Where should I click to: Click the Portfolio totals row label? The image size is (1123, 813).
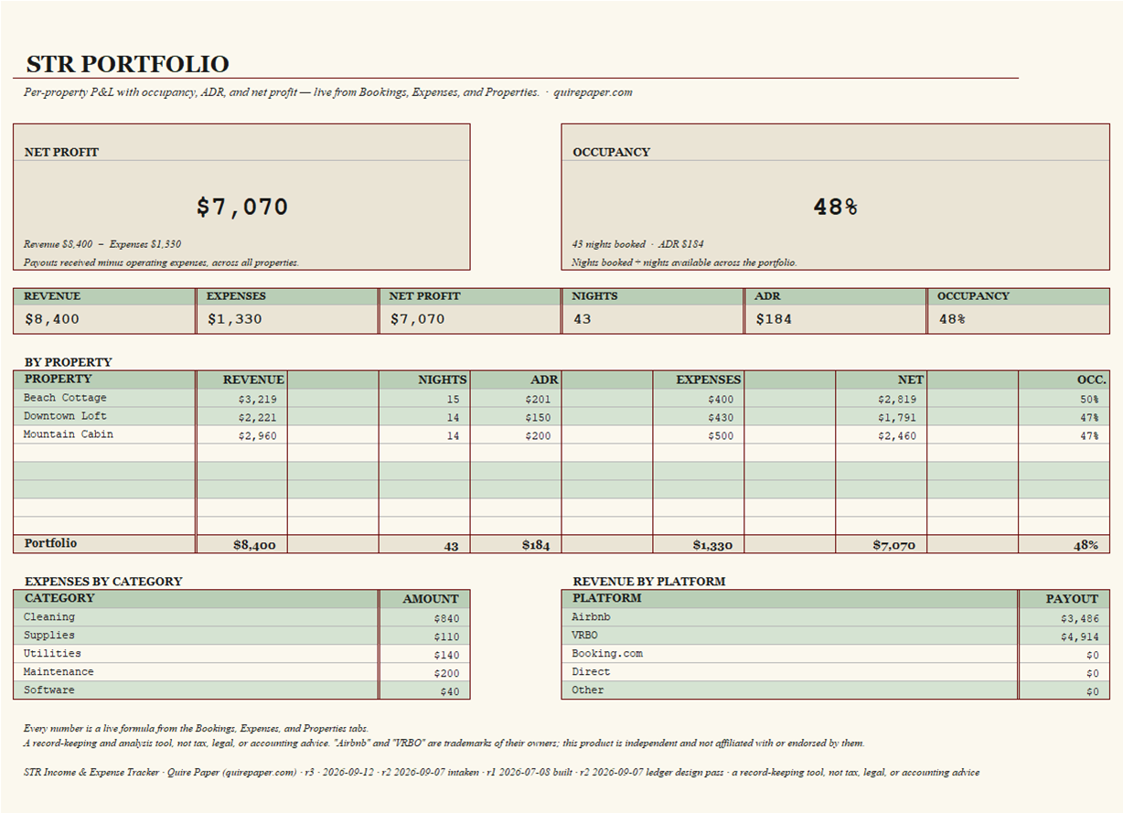(x=50, y=543)
